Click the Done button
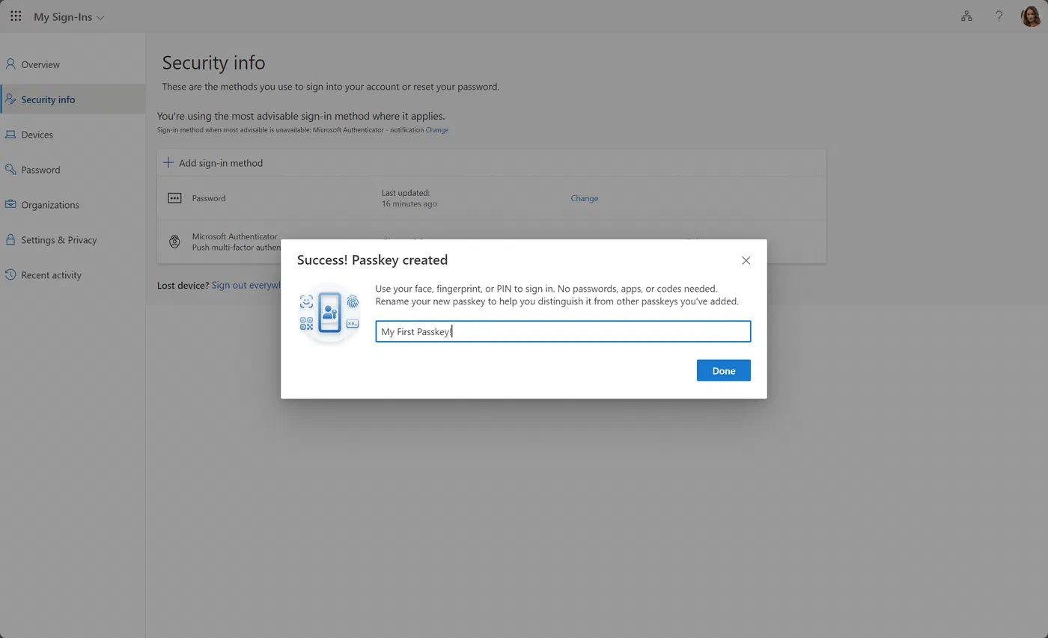 pos(723,370)
